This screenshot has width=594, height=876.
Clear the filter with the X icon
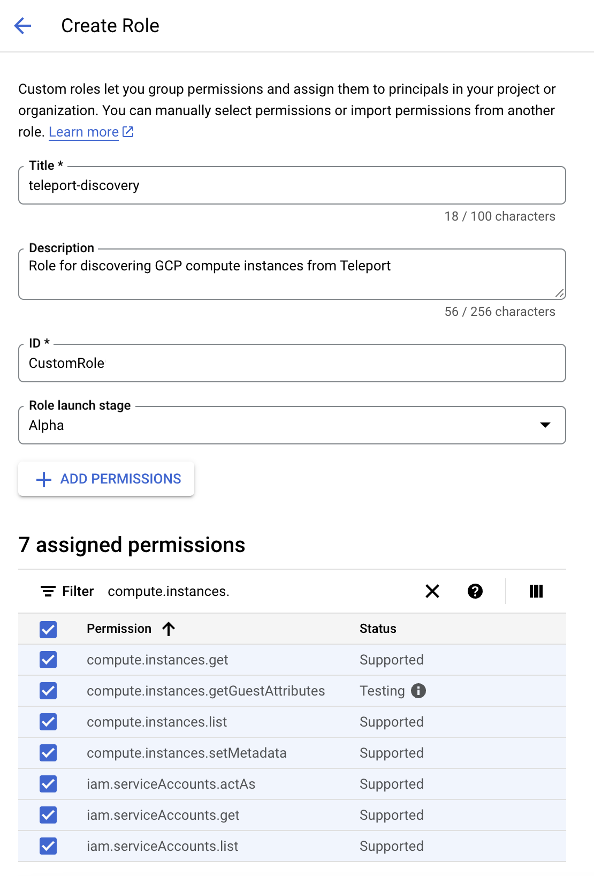[x=432, y=591]
